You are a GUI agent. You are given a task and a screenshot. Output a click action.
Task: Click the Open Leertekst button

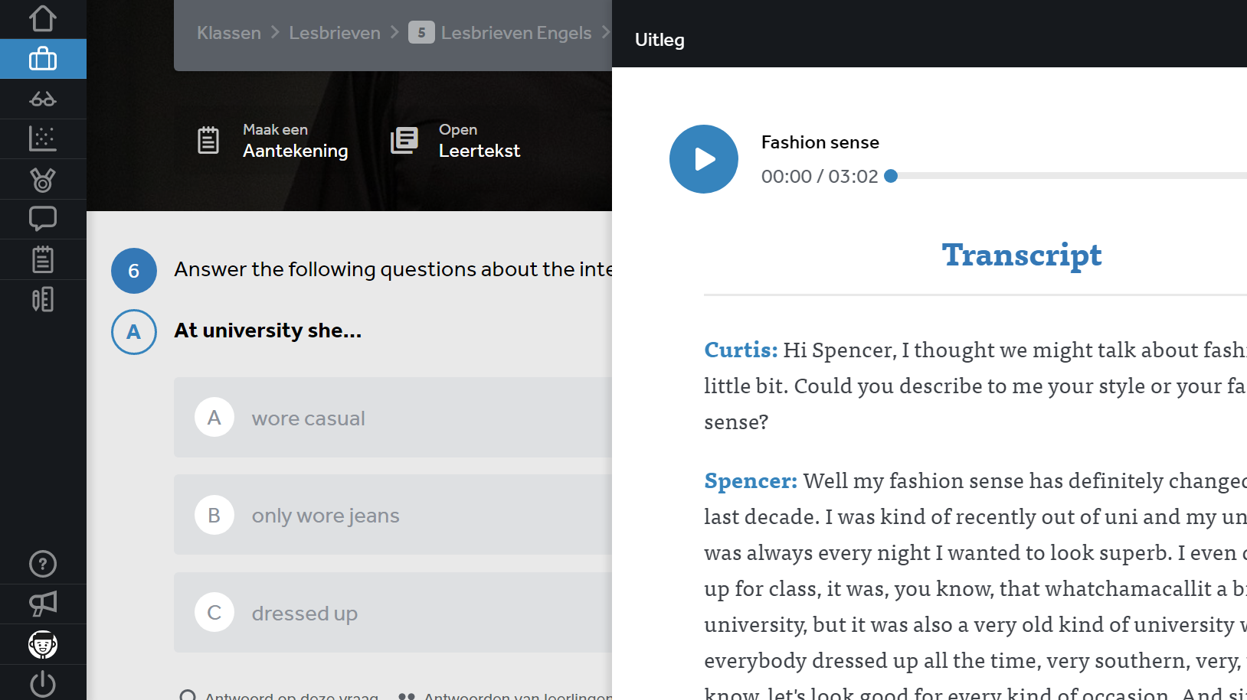456,141
